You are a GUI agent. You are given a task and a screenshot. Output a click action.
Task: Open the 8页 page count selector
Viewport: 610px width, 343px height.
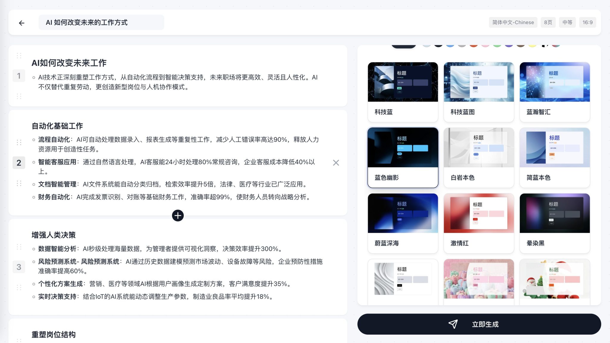pyautogui.click(x=548, y=22)
